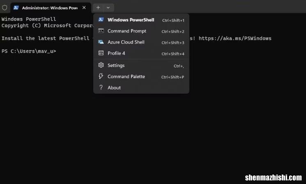Click the Ctrl+, shortcut label
The width and height of the screenshot is (306, 184).
click(179, 66)
